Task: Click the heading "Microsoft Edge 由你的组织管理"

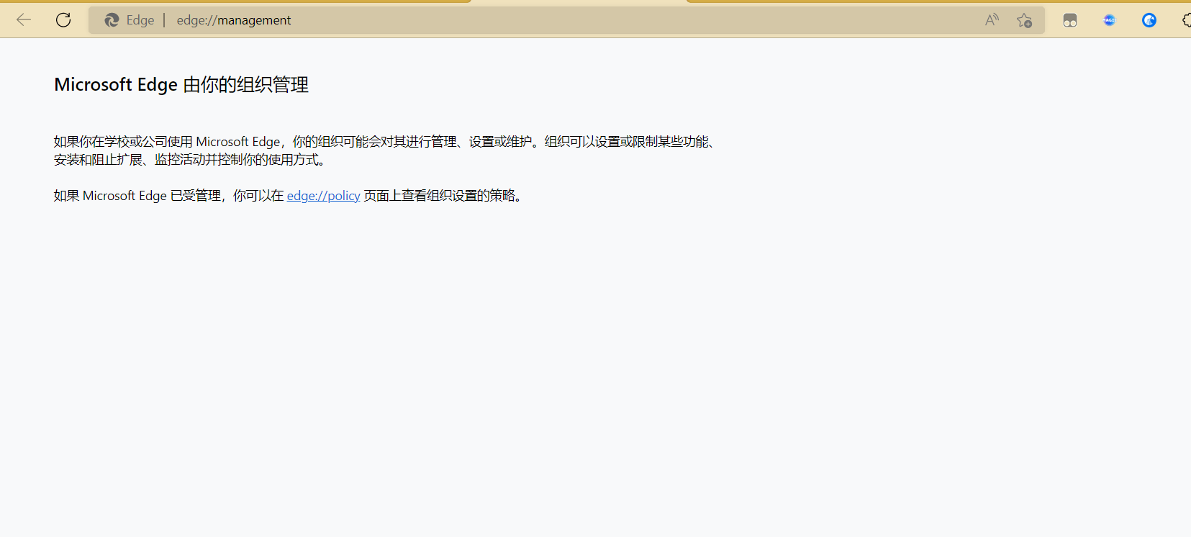Action: [x=181, y=85]
